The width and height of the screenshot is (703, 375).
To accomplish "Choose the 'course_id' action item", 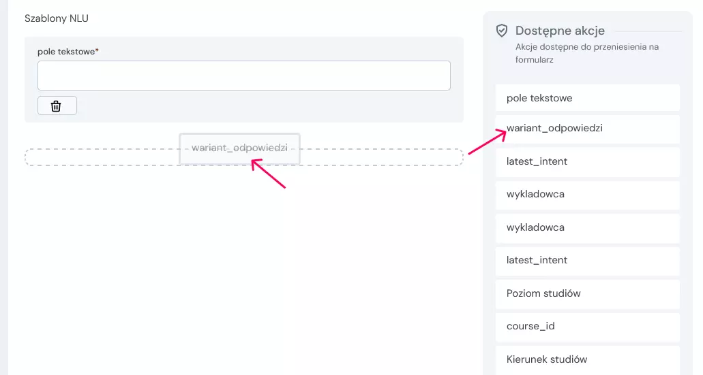I will [x=587, y=326].
